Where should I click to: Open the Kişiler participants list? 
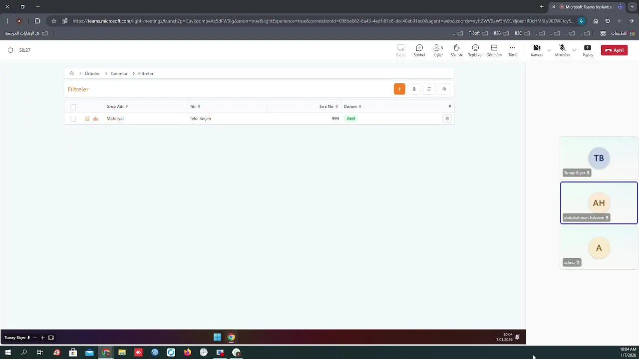[x=438, y=50]
